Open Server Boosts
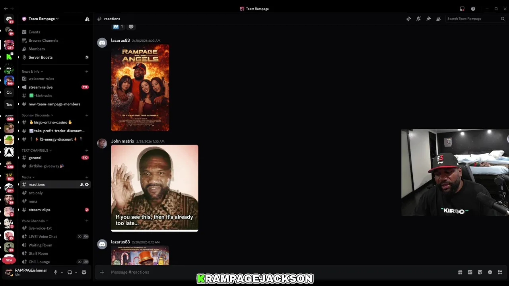This screenshot has height=286, width=509. tap(55, 57)
